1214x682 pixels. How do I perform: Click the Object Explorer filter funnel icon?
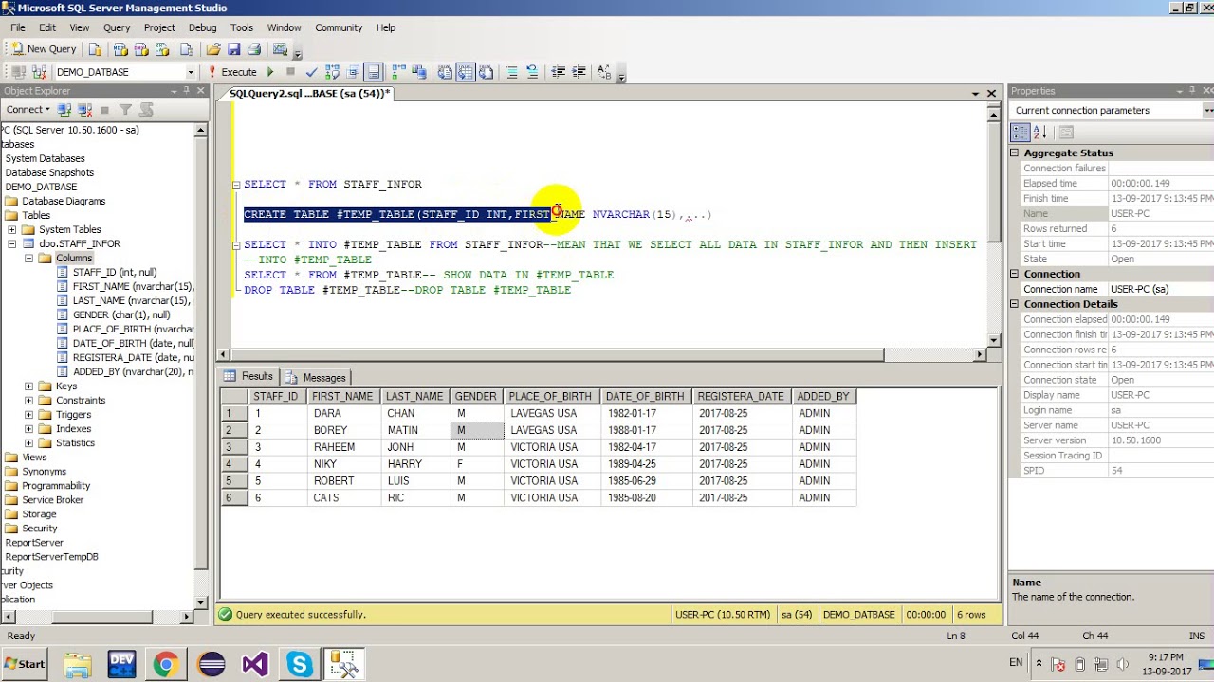click(125, 110)
